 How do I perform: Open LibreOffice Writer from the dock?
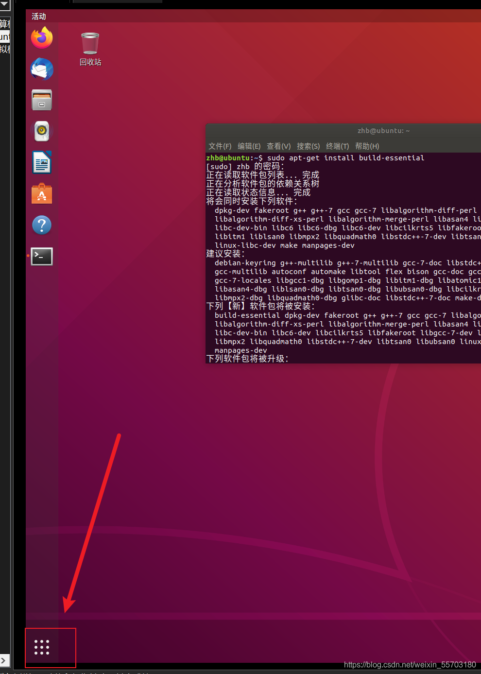[x=41, y=162]
